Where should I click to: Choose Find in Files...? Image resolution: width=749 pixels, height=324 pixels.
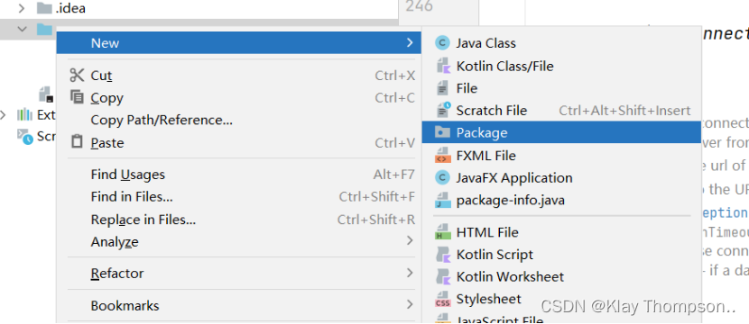coord(239,196)
